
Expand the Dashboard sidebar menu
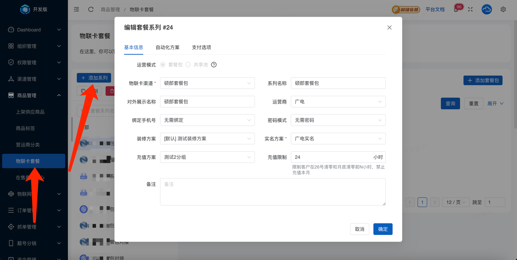pos(34,30)
